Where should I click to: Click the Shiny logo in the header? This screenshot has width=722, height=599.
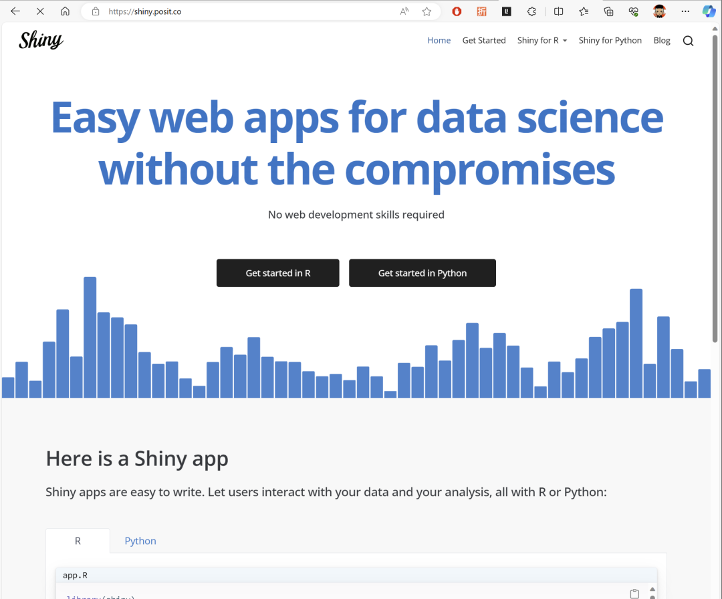(41, 40)
